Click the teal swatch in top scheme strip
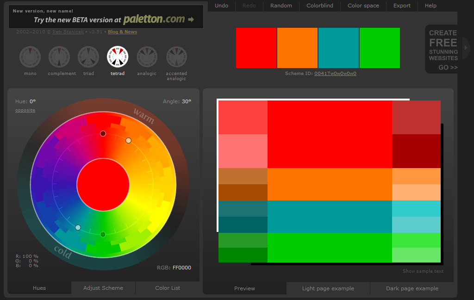 tap(338, 48)
